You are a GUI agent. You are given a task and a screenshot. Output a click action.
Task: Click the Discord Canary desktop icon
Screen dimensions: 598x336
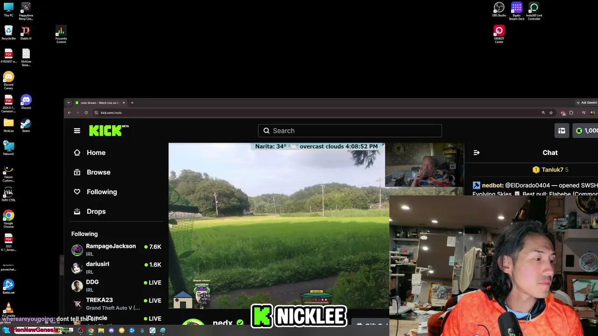[x=8, y=81]
